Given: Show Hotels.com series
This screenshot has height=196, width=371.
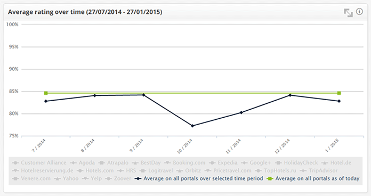Looking at the screenshot, I should (x=95, y=170).
